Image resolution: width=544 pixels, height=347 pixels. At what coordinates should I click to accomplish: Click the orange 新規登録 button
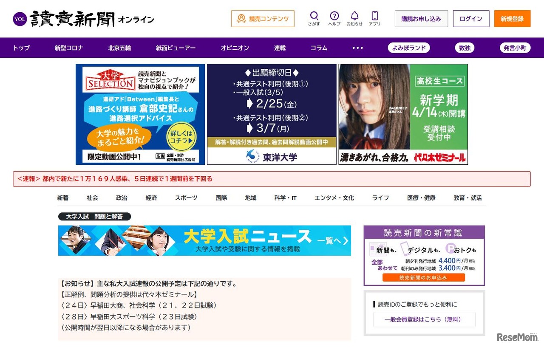click(x=512, y=19)
